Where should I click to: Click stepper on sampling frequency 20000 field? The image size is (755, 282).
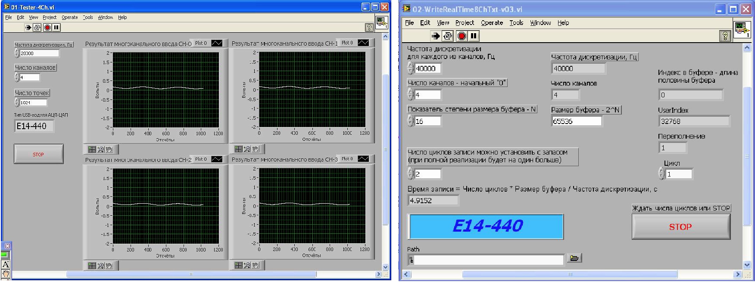[x=17, y=53]
